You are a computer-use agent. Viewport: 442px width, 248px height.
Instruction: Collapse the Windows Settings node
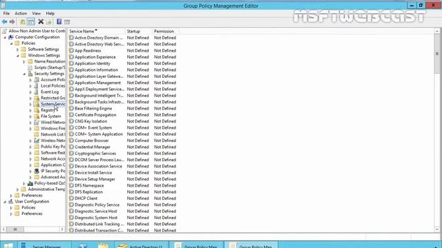pyautogui.click(x=17, y=56)
